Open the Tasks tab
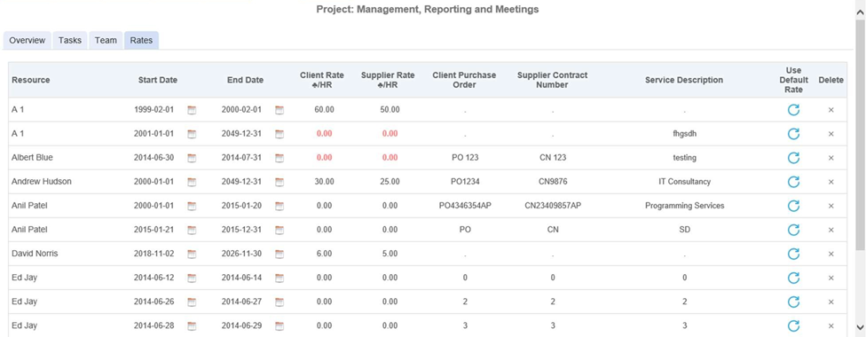This screenshot has width=866, height=337. [69, 40]
